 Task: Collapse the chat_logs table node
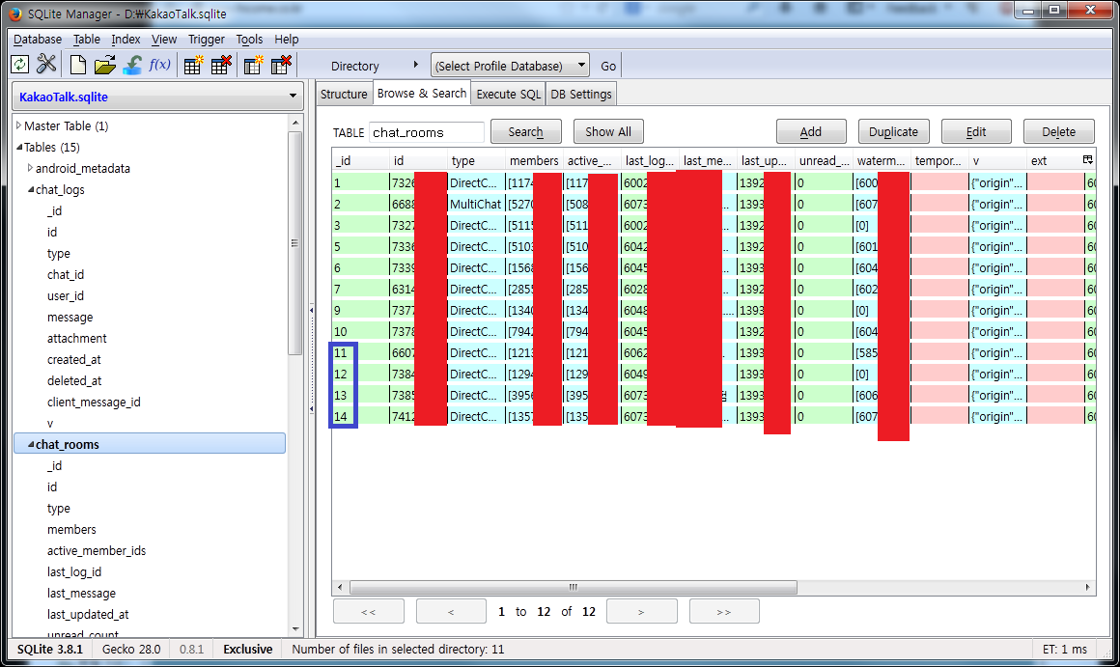point(30,189)
